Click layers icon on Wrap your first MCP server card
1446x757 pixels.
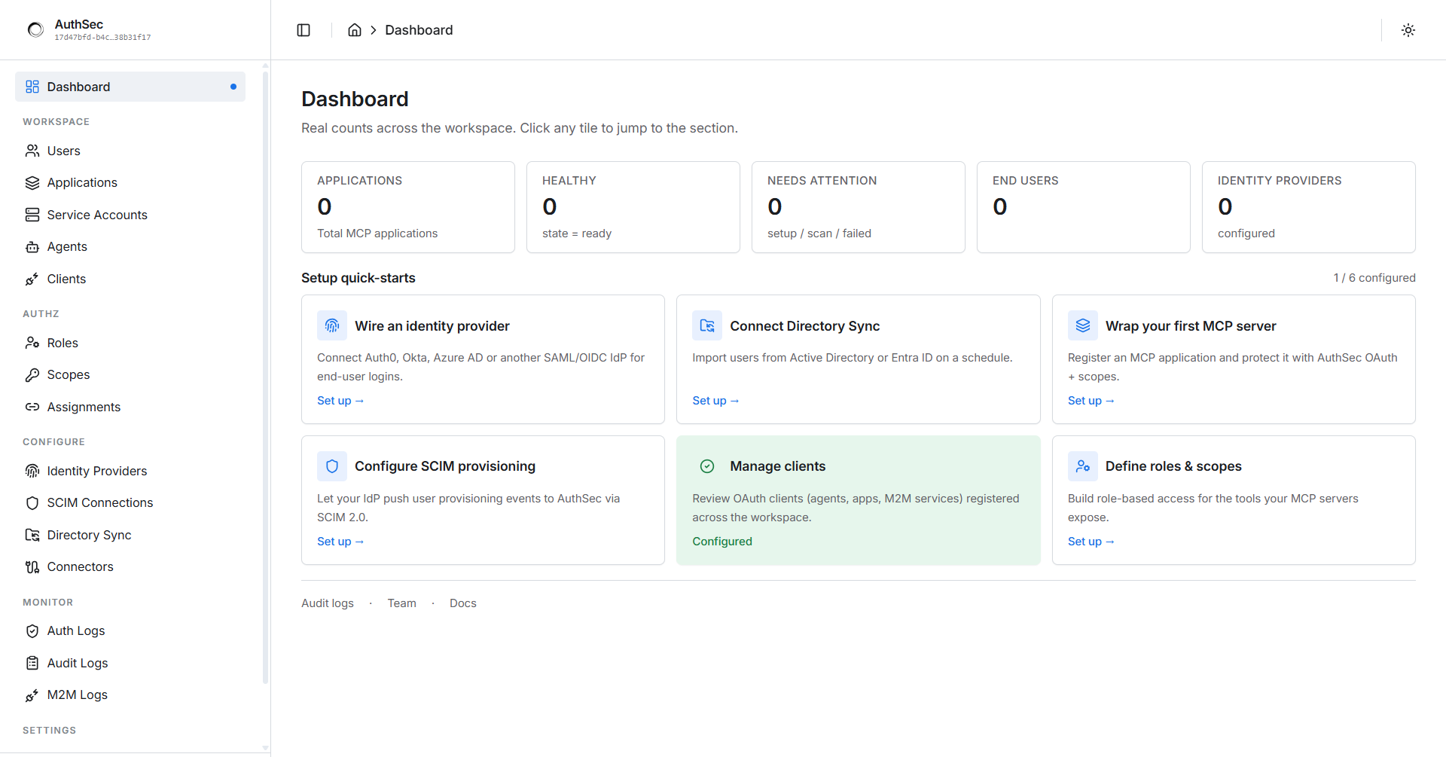(1083, 325)
